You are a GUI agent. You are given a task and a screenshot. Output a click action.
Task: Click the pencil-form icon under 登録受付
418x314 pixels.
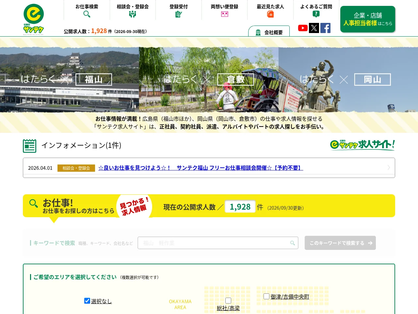point(179,14)
